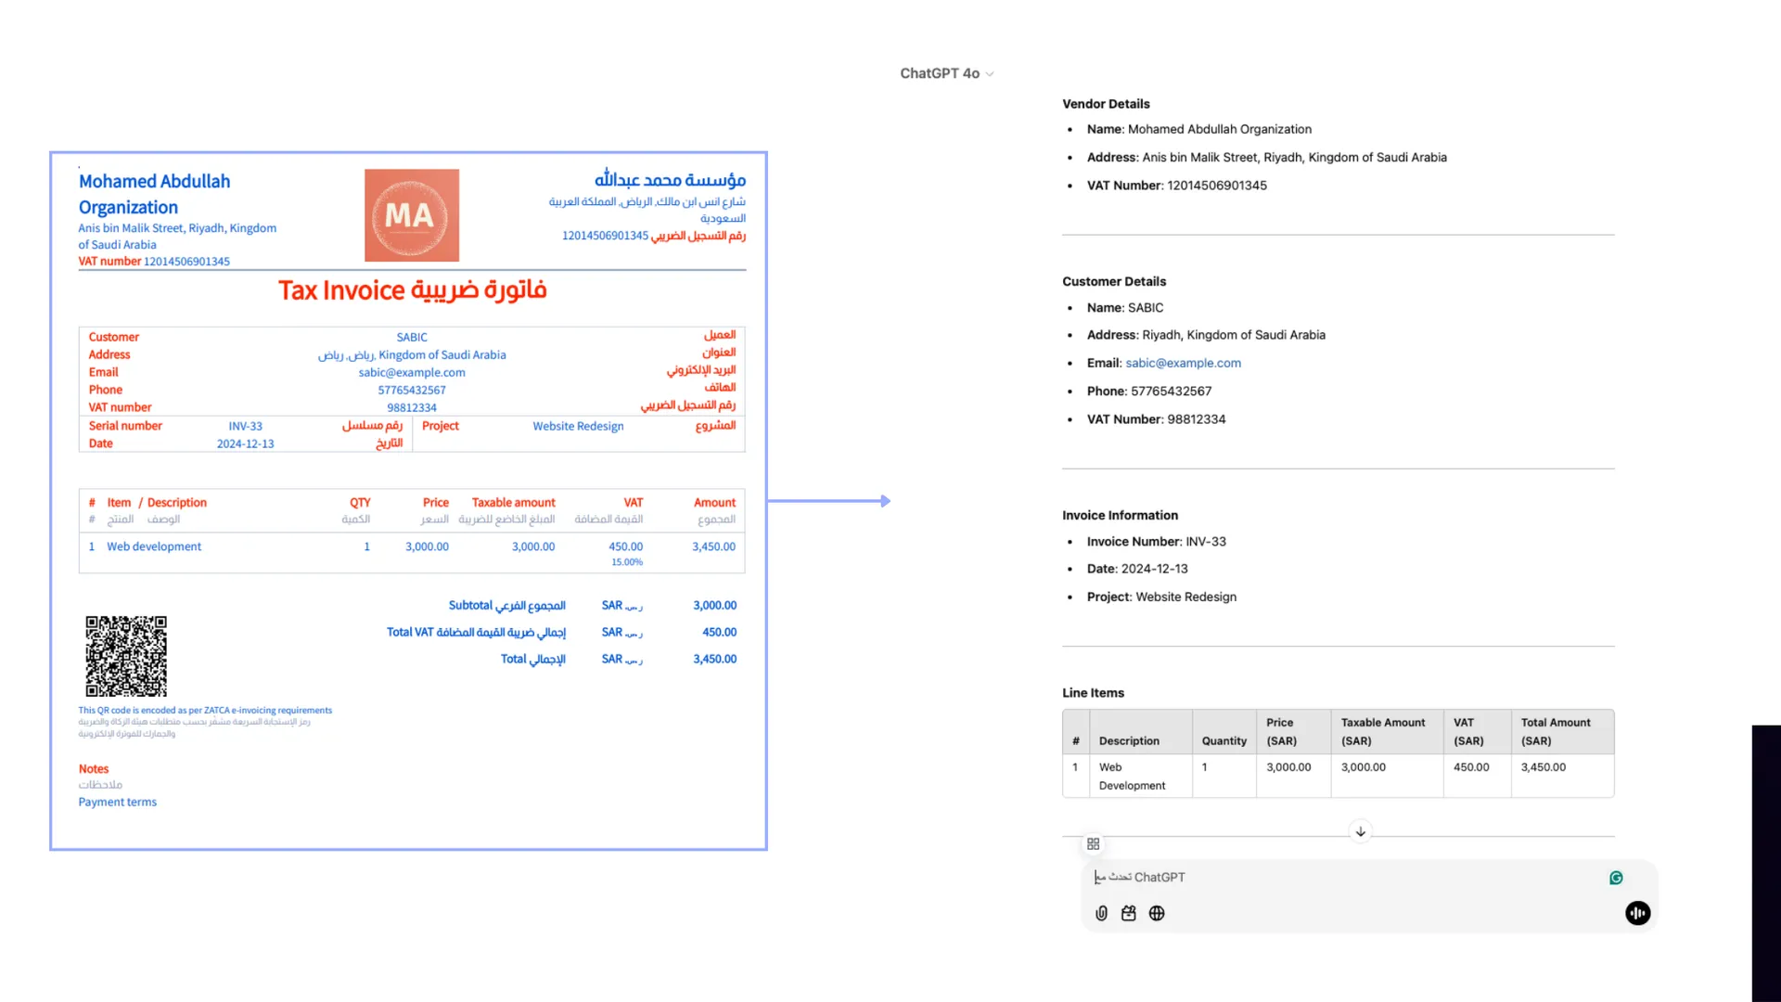1781x1002 pixels.
Task: Start voice mode with the waveform icon
Action: point(1638,913)
